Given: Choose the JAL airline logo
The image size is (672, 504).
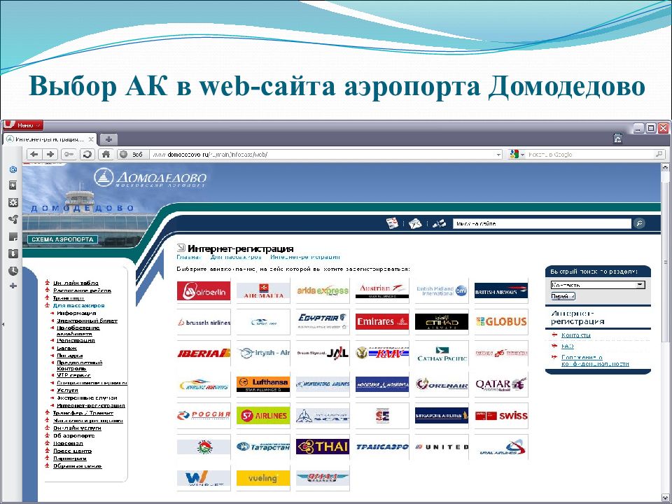Looking at the screenshot, I should (323, 353).
